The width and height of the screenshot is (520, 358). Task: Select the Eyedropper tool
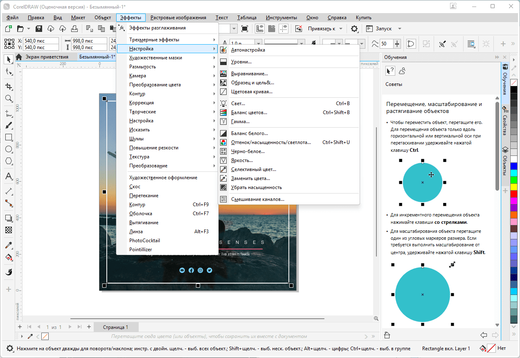click(x=8, y=245)
